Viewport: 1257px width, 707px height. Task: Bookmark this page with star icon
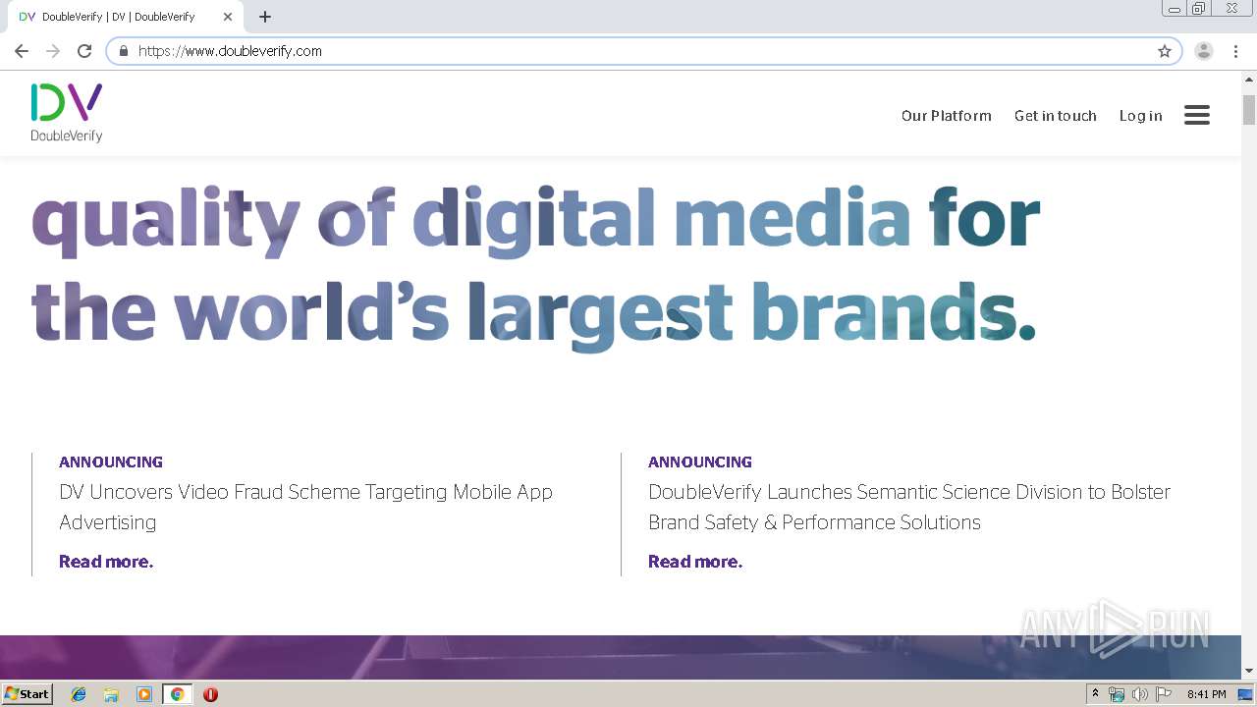1165,51
